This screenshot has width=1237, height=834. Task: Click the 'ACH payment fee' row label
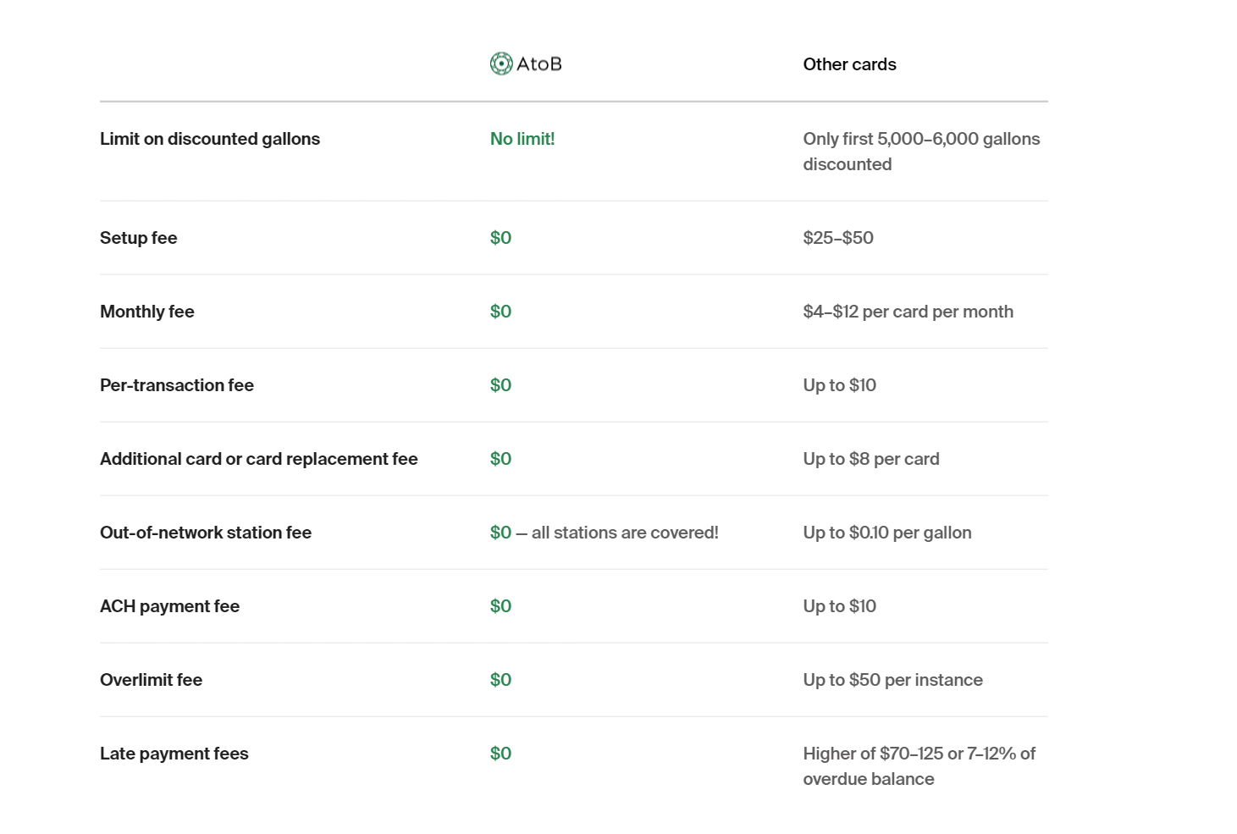[169, 606]
